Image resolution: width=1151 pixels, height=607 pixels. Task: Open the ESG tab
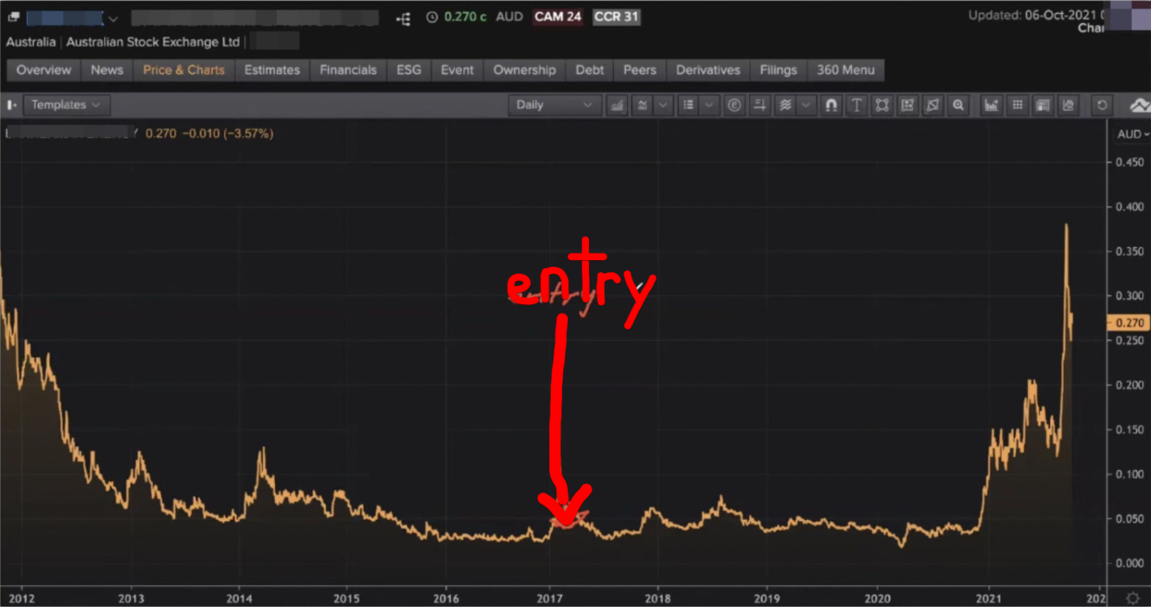point(409,70)
